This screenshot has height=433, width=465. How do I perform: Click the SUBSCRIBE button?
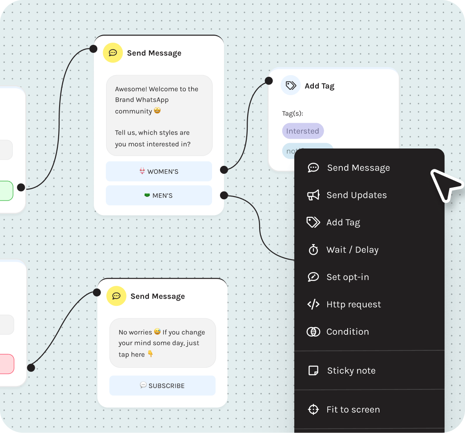162,386
